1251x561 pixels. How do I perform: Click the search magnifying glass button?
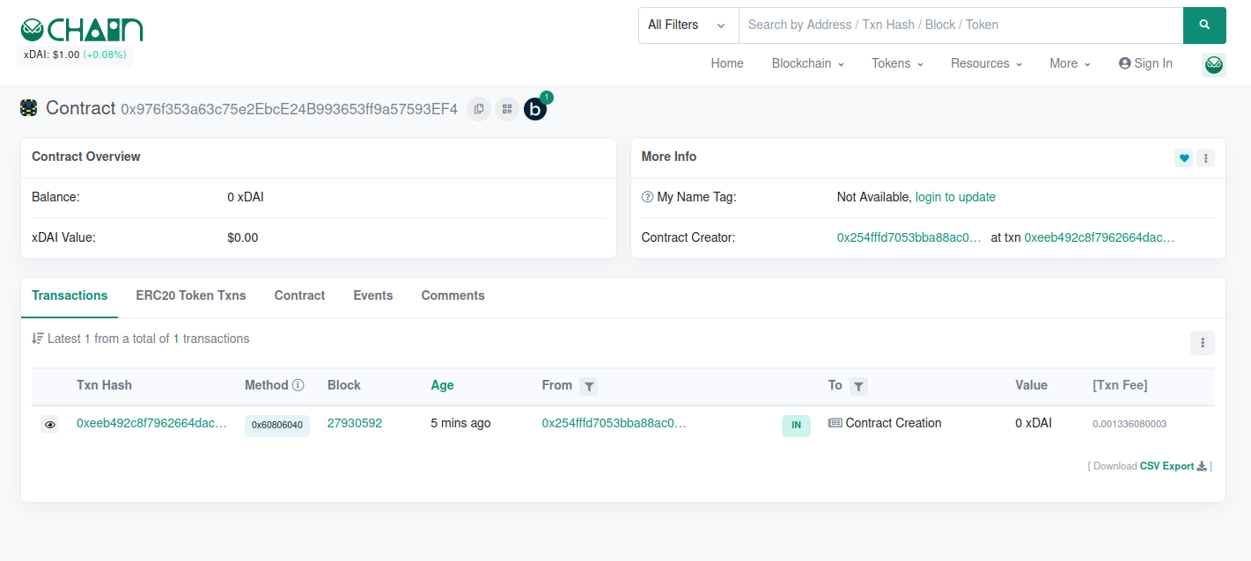(1204, 25)
